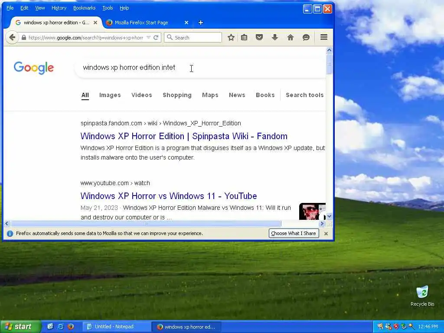Switch to Videos search results
This screenshot has height=333, width=444.
[x=142, y=95]
